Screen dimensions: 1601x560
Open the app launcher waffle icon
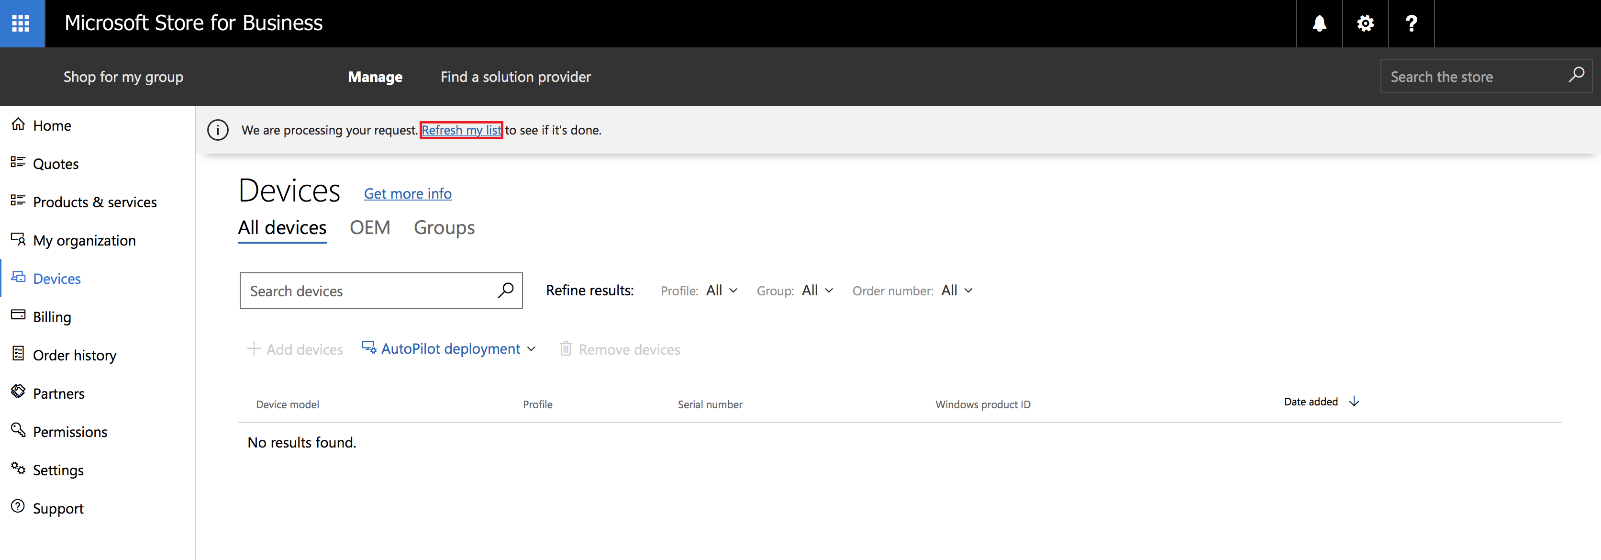pyautogui.click(x=22, y=23)
